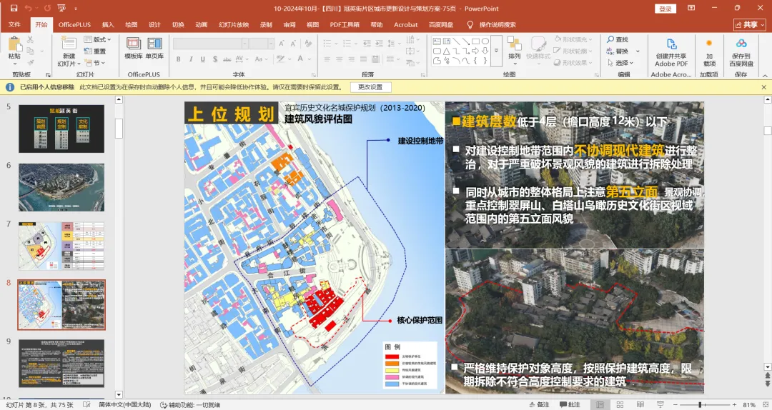Open the Section (节) dropdown
The height and width of the screenshot is (410, 772).
(x=94, y=63)
